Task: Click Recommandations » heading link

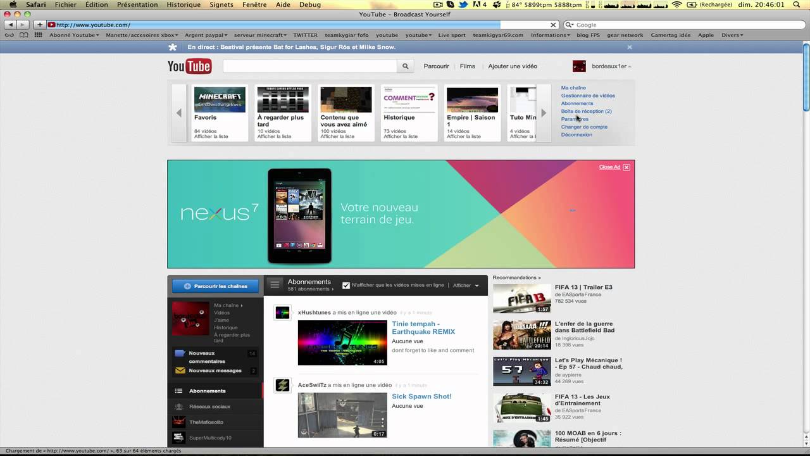Action: (x=516, y=277)
